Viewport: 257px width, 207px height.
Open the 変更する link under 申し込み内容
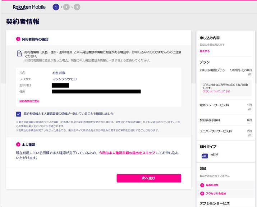(x=205, y=51)
